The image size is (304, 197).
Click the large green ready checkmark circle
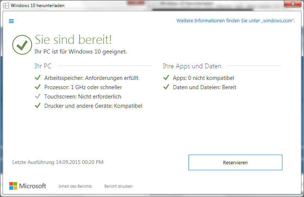22,45
